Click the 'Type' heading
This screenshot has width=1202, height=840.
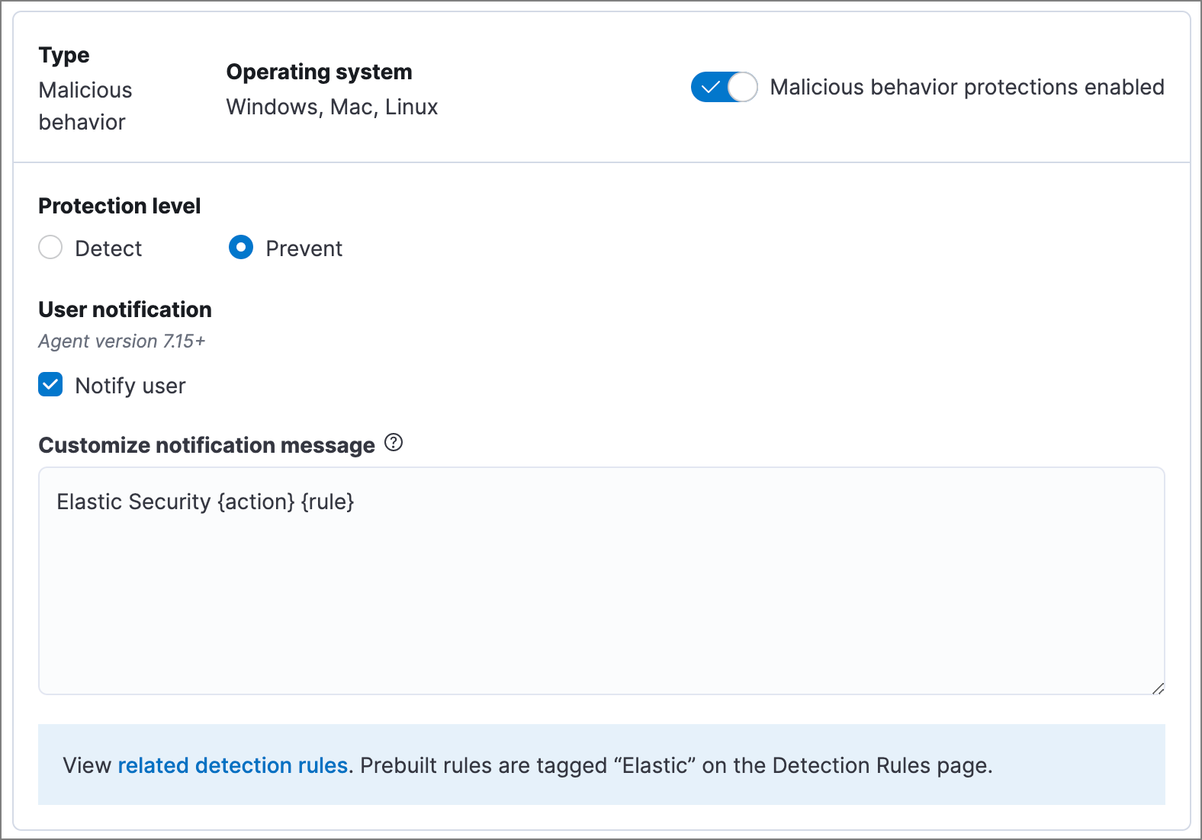(x=64, y=55)
